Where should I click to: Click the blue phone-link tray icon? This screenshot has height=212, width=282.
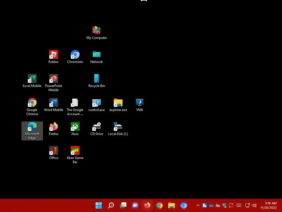(205, 205)
